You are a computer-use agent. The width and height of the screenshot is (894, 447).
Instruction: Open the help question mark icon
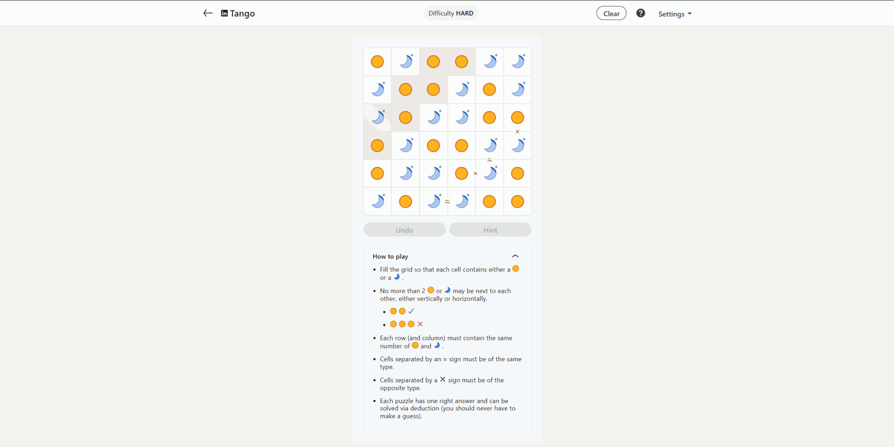pos(640,13)
